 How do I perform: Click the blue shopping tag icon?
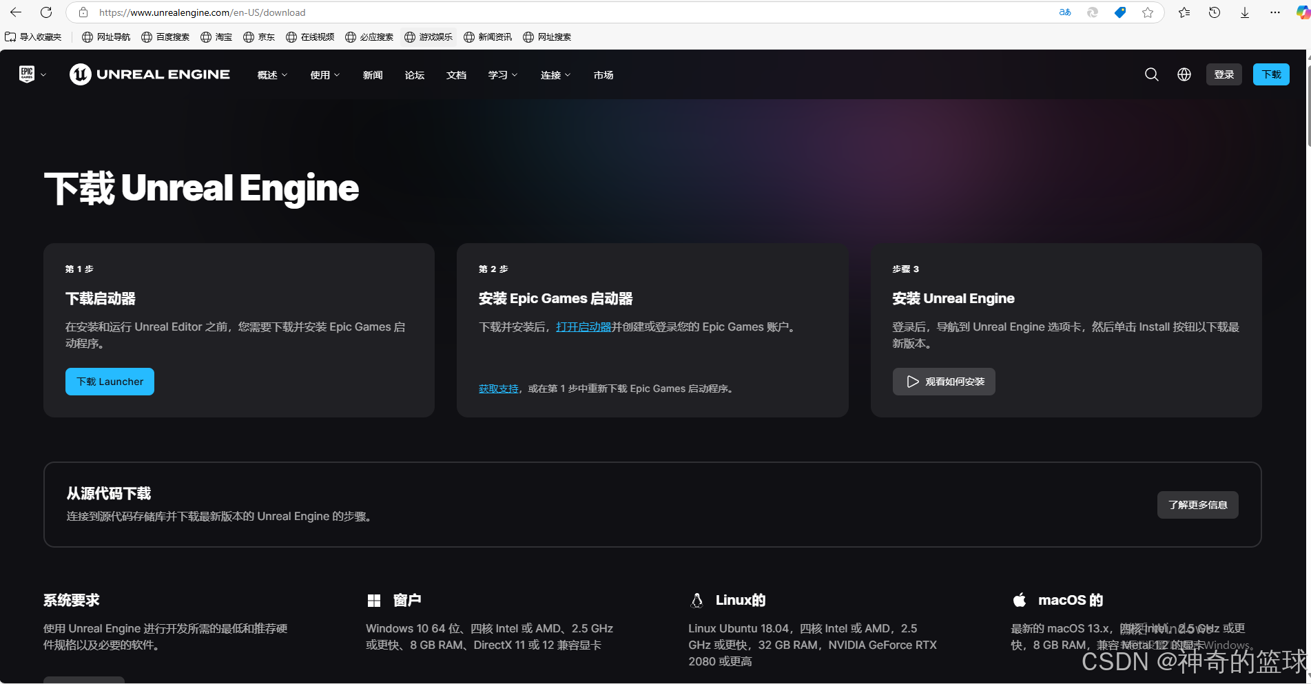pyautogui.click(x=1120, y=12)
